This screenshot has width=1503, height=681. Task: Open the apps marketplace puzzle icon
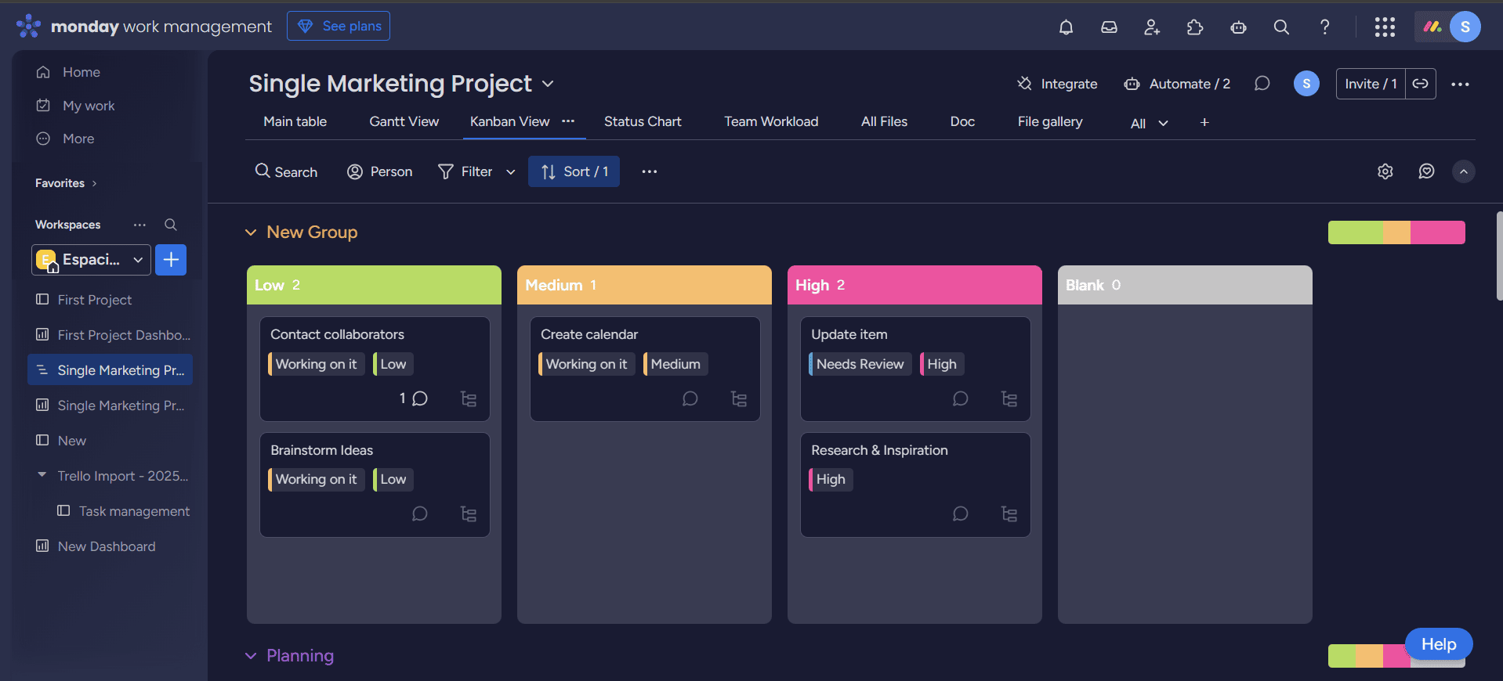[x=1195, y=27]
